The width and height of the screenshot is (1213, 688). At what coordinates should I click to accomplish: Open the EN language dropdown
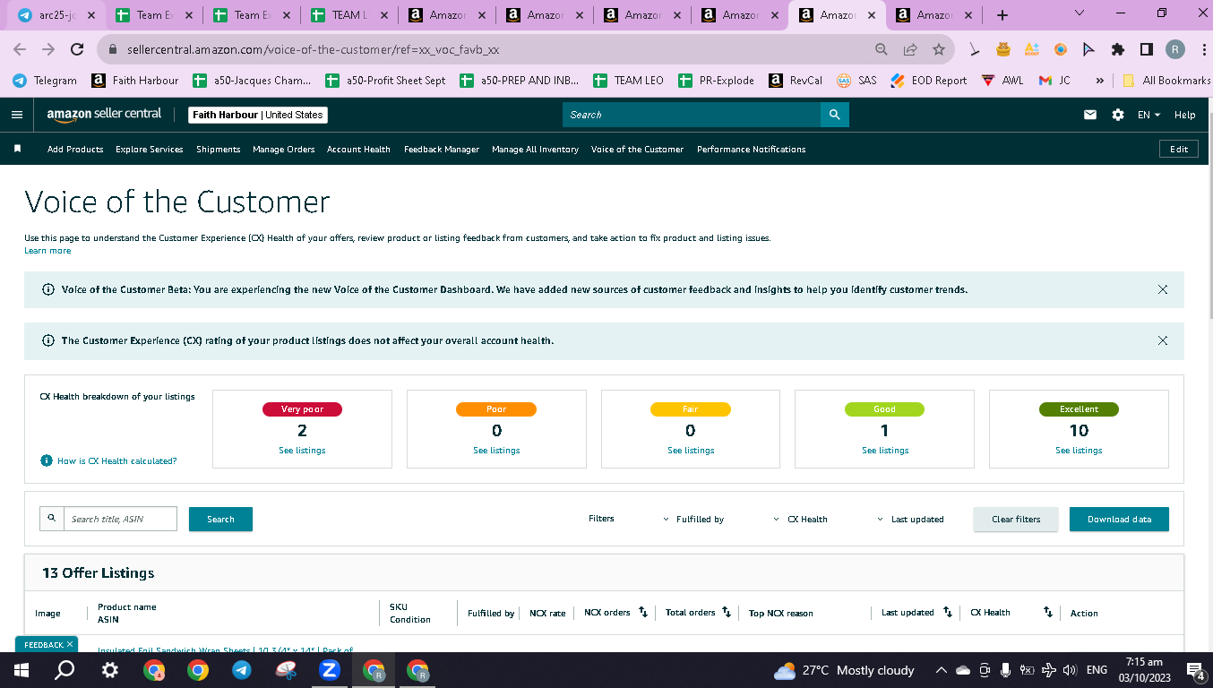(1148, 115)
